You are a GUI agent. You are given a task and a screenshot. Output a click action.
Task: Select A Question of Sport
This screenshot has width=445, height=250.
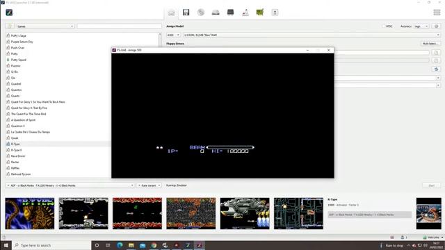click(23, 120)
